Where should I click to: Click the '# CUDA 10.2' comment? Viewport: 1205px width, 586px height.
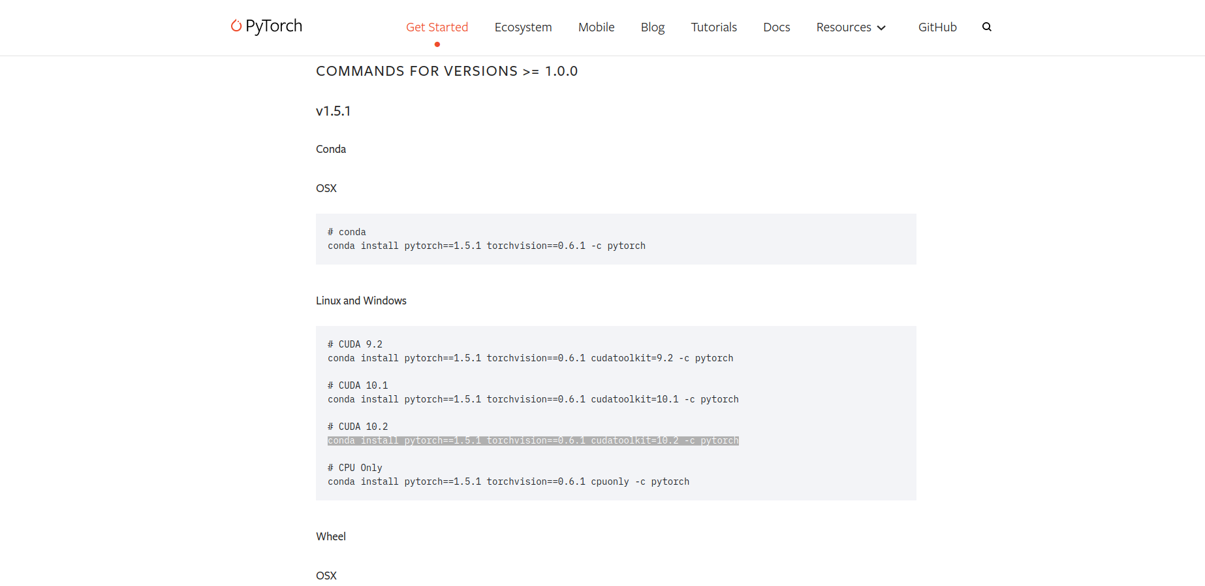pos(358,427)
